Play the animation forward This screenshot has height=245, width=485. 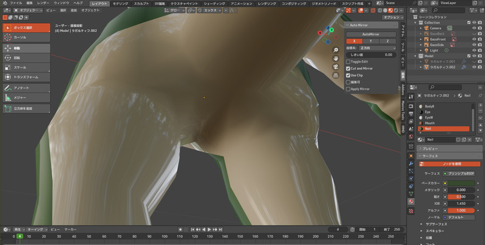click(x=209, y=230)
